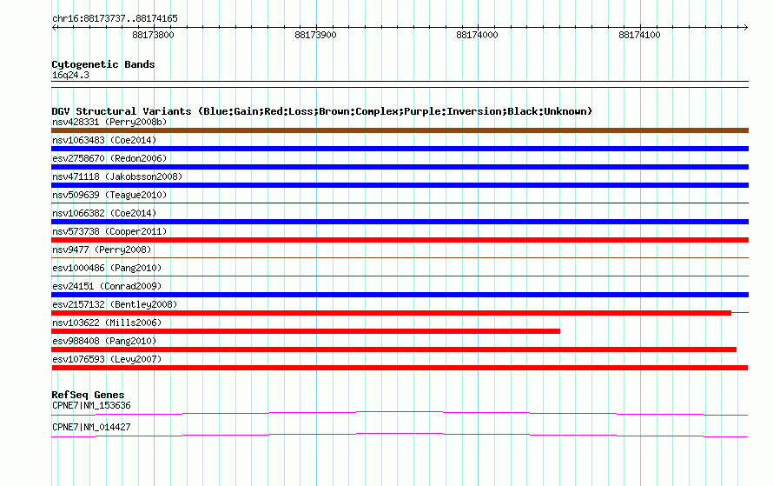Open variant label nsv9477 (Perry2008)
Screen dimensions: 773x486
click(102, 250)
